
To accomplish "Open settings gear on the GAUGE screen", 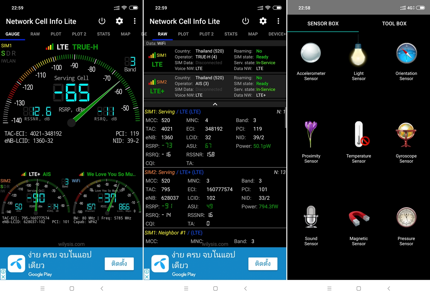I will tap(119, 21).
